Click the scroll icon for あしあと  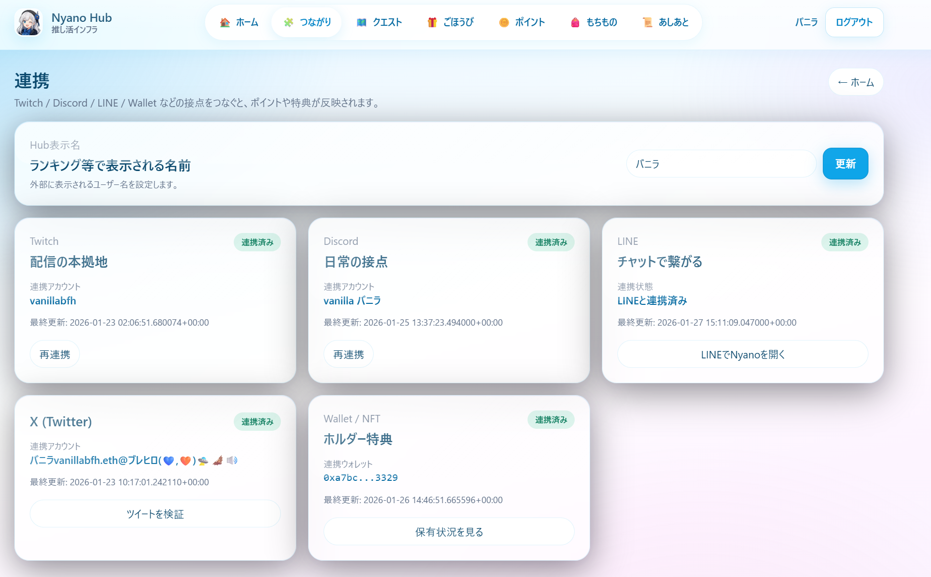[647, 22]
